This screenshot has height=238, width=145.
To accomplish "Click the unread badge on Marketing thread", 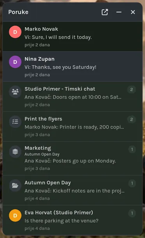I will pyautogui.click(x=132, y=149).
